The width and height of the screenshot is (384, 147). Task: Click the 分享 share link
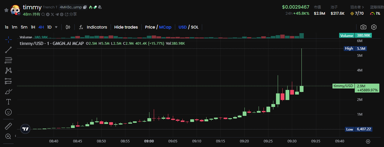coord(71,14)
